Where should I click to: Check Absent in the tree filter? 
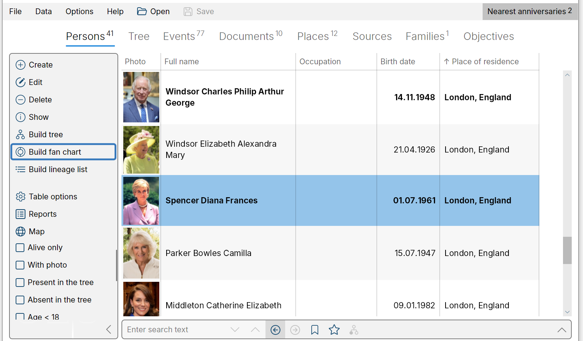click(20, 300)
